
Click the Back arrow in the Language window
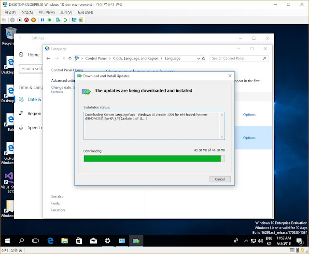pyautogui.click(x=48, y=58)
